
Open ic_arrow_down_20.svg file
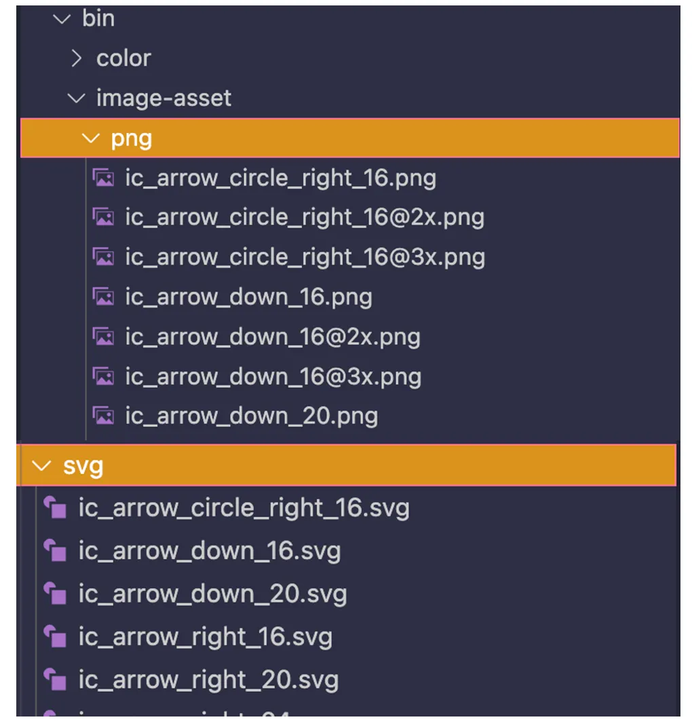pos(212,594)
